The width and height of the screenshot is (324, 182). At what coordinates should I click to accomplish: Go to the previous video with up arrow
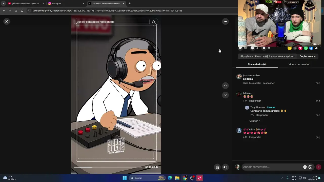[225, 86]
